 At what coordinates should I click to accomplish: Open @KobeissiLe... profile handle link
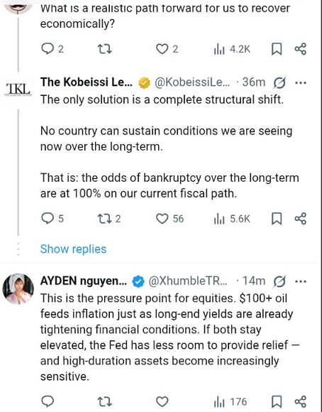click(192, 82)
